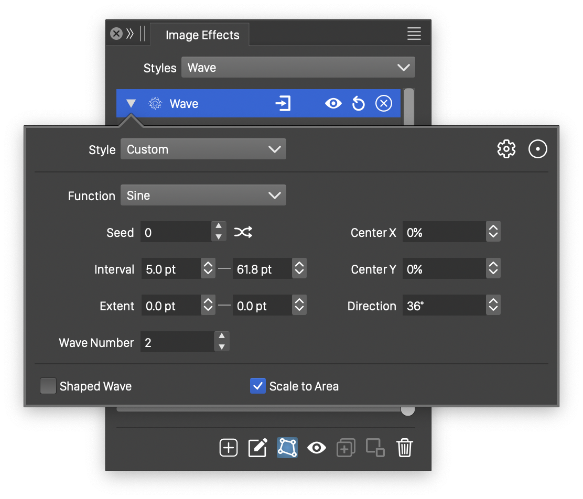The width and height of the screenshot is (583, 499).
Task: Click the Wave Number stepper arrows
Action: (222, 342)
